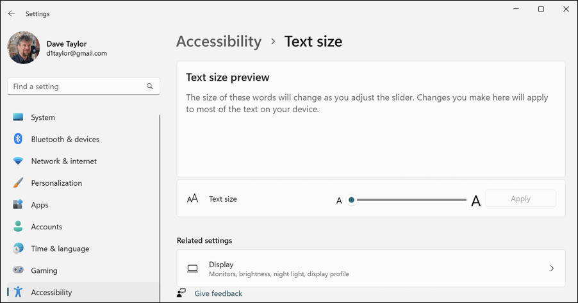Viewport: 578px width, 303px height.
Task: Go to Network & internet settings
Action: (83, 161)
